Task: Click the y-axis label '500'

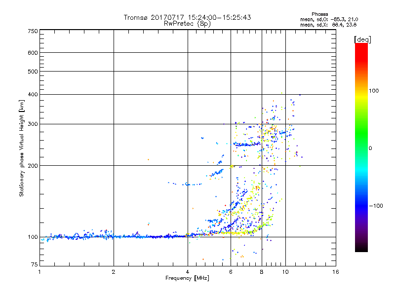Action: (x=33, y=72)
